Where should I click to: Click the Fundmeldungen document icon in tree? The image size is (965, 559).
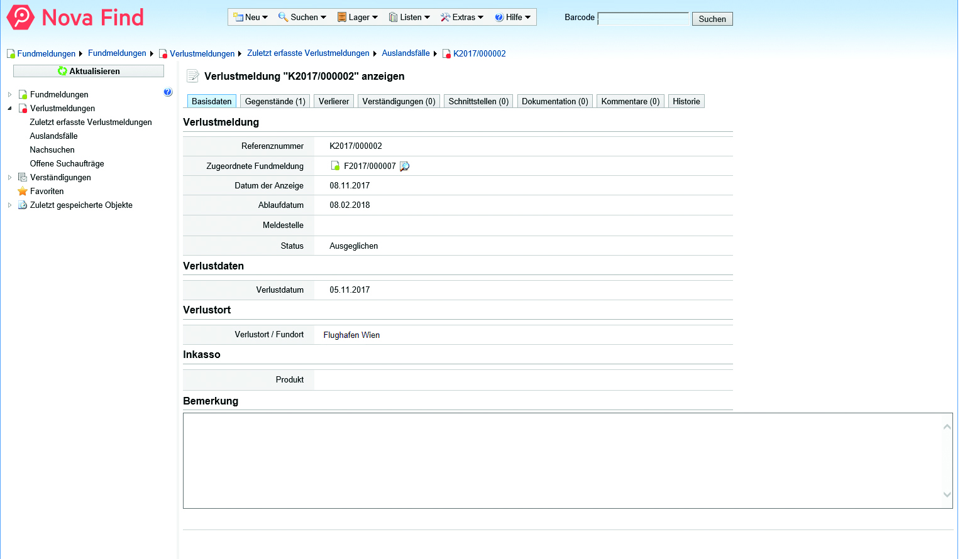(23, 94)
